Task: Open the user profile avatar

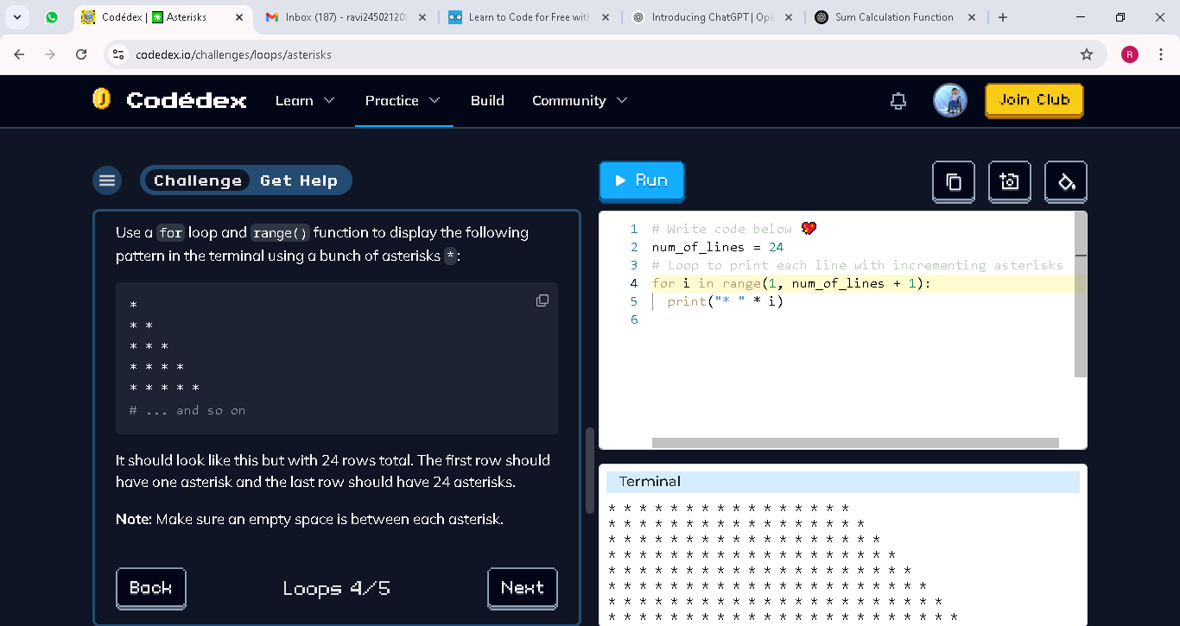Action: [x=950, y=100]
